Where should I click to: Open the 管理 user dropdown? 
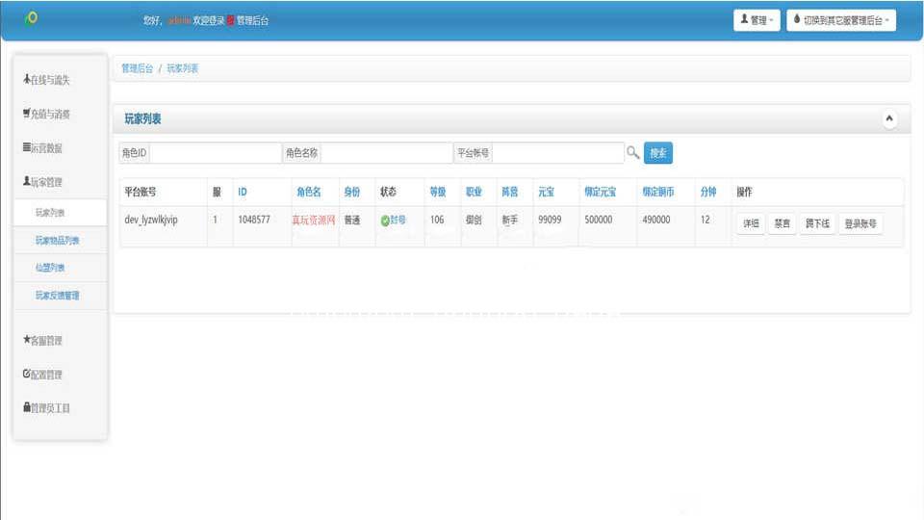pyautogui.click(x=757, y=20)
